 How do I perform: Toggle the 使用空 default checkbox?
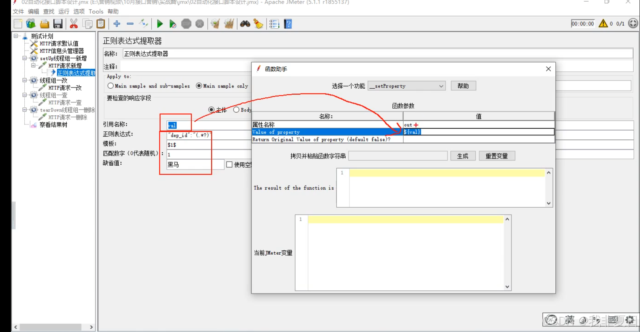pos(229,164)
